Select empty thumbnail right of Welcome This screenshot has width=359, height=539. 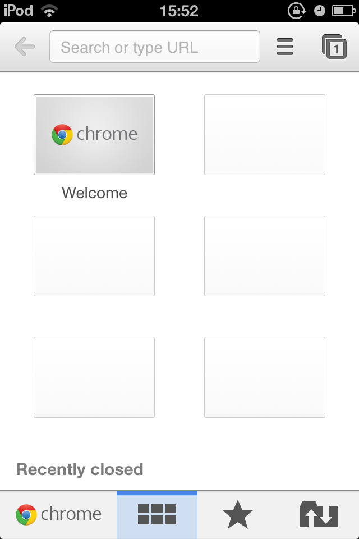265,135
